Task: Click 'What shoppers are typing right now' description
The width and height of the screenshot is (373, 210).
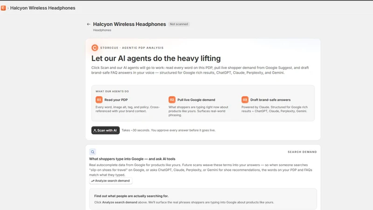Action: pos(199,111)
